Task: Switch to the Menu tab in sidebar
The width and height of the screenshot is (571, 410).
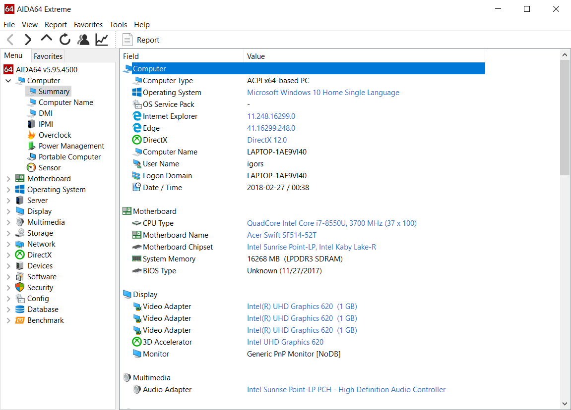Action: [13, 55]
